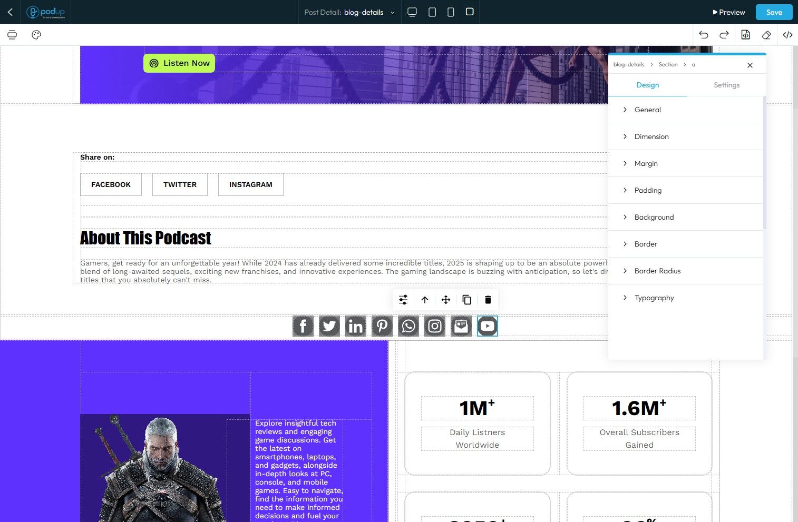
Task: Click blog-details in the breadcrumb
Action: click(x=629, y=64)
